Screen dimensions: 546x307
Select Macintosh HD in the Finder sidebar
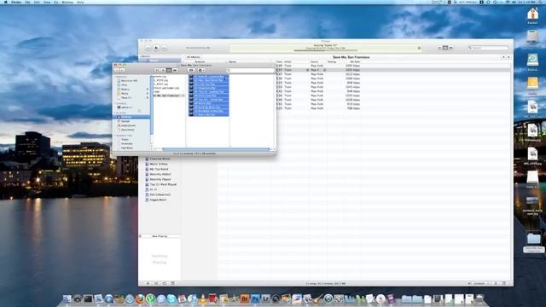point(127,81)
